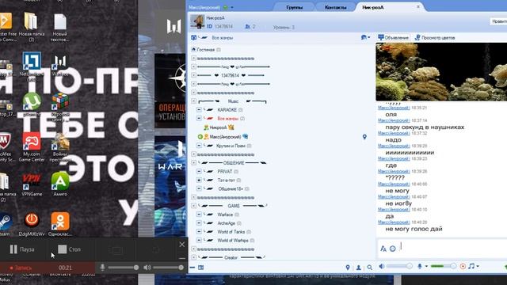Open the Новая папка (3) desktop folder
This screenshot has height=285, width=507.
(32, 28)
